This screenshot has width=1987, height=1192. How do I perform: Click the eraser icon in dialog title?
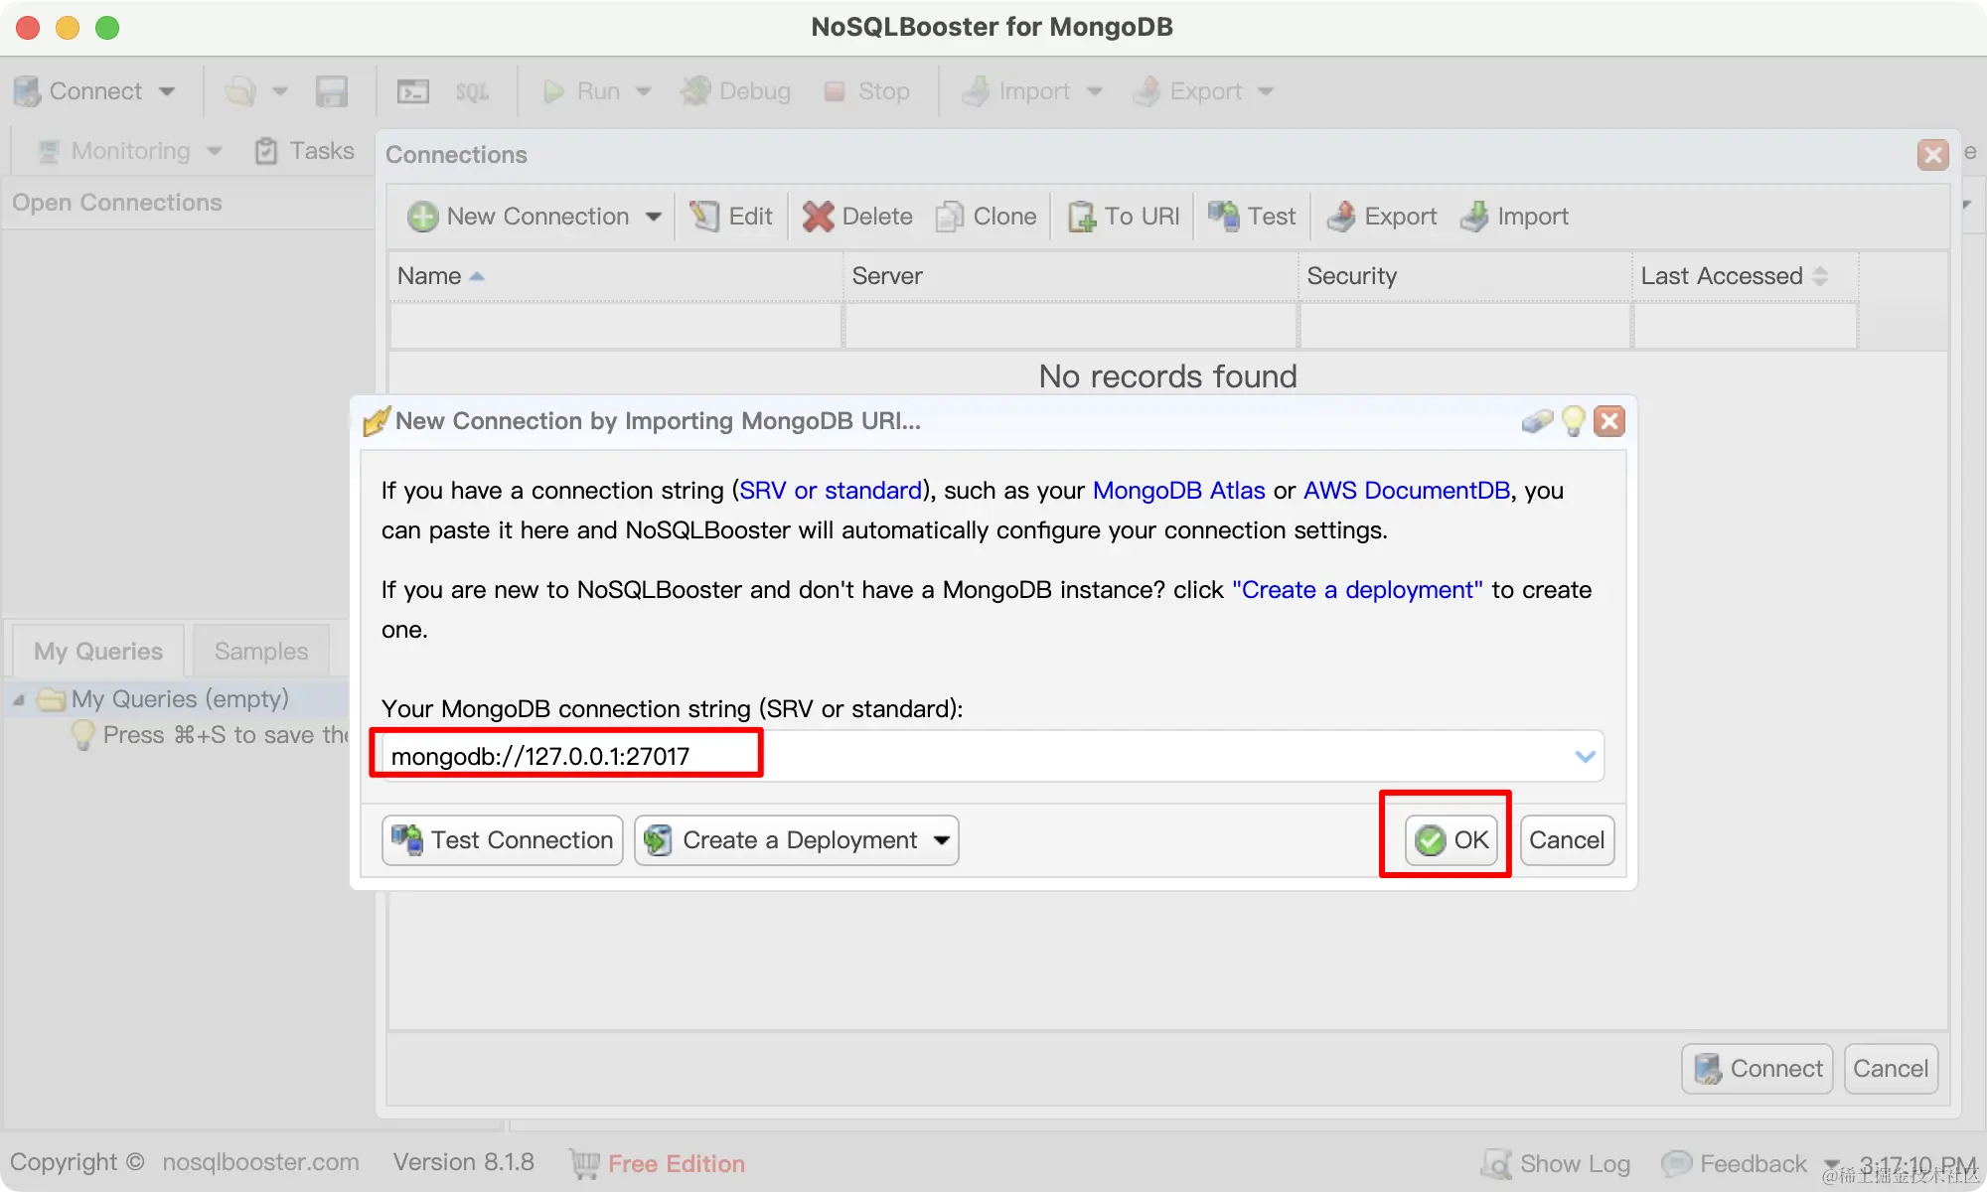(1537, 421)
